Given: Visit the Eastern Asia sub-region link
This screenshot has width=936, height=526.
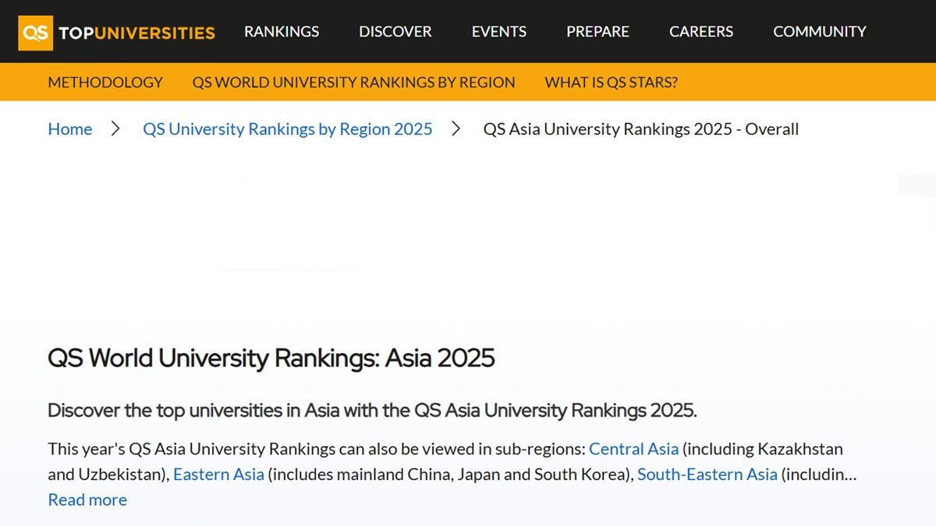Looking at the screenshot, I should coord(218,475).
